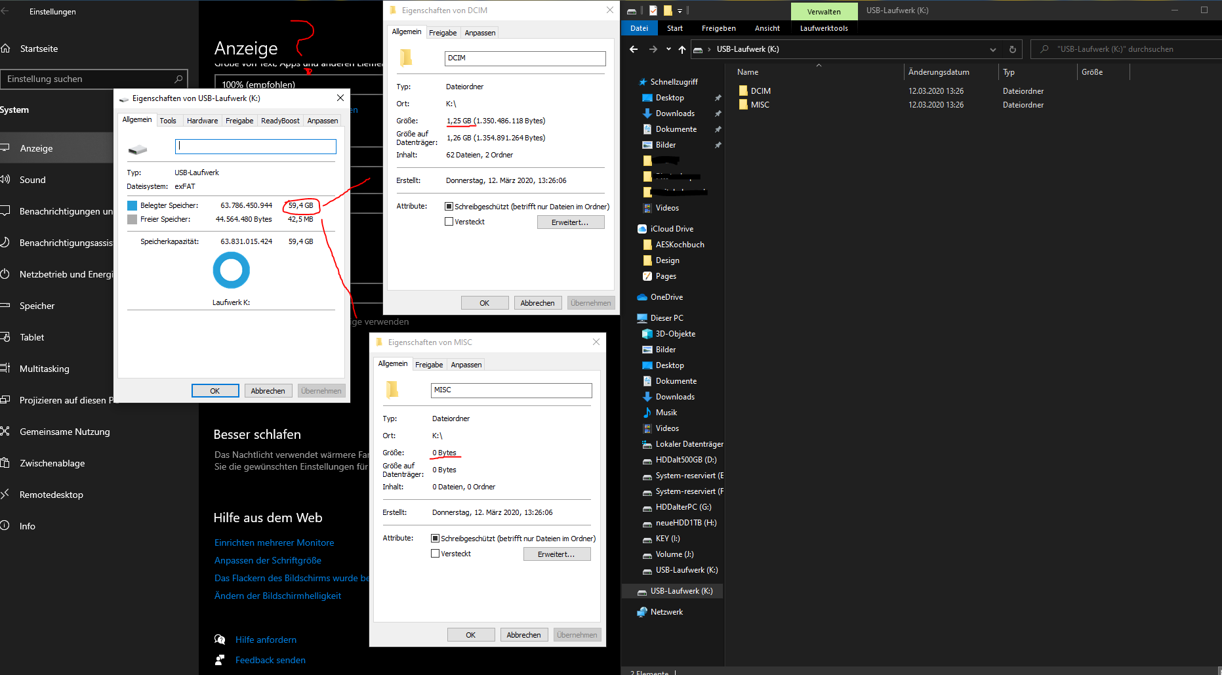This screenshot has height=675, width=1222.
Task: Click the Musik note icon under Dieser PC
Action: coord(647,413)
